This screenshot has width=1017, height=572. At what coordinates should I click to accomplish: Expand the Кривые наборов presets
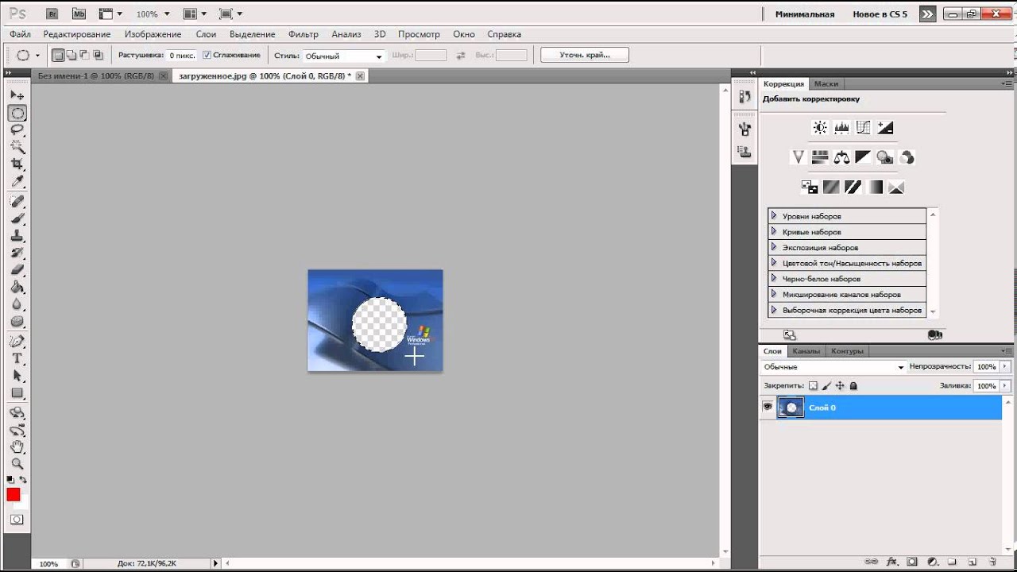point(774,231)
